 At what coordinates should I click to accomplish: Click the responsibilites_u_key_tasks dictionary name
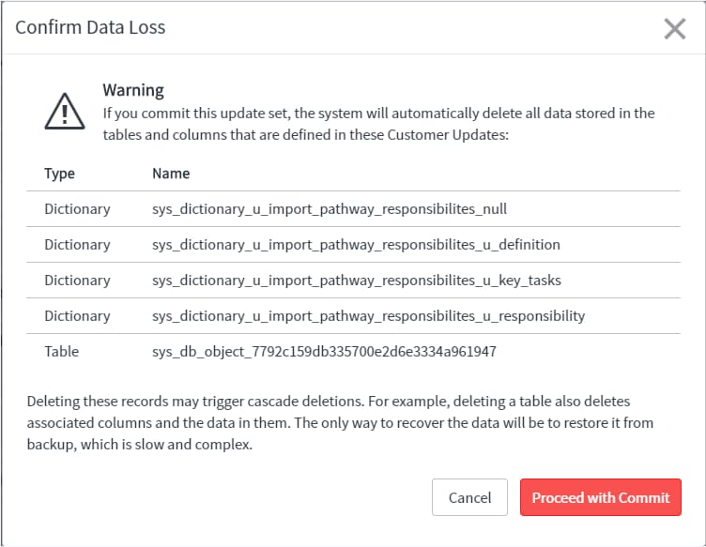click(x=357, y=281)
